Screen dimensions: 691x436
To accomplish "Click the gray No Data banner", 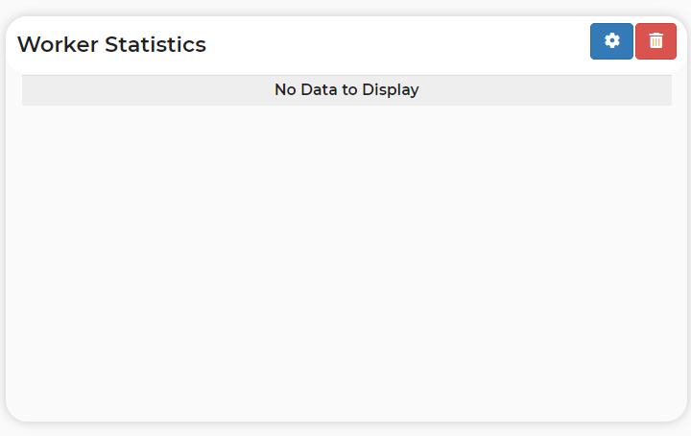I will point(346,90).
